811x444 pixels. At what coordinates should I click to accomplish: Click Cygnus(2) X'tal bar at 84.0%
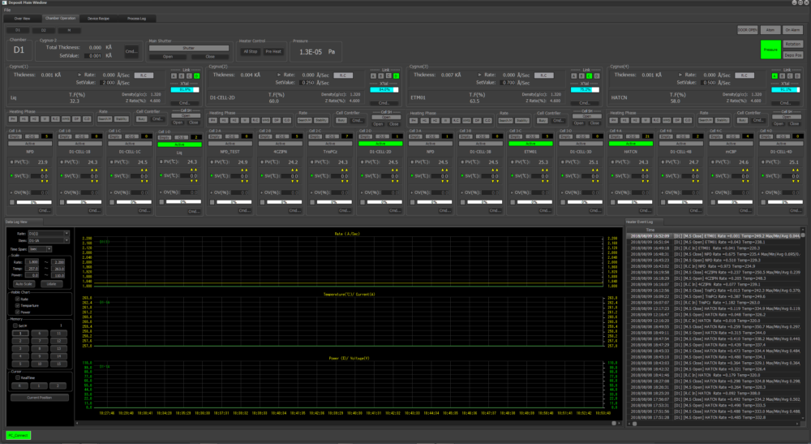pyautogui.click(x=384, y=89)
